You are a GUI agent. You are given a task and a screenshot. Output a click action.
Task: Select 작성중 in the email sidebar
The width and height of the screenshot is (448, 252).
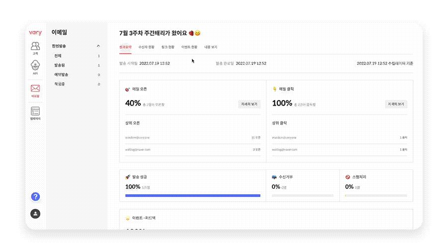(59, 84)
